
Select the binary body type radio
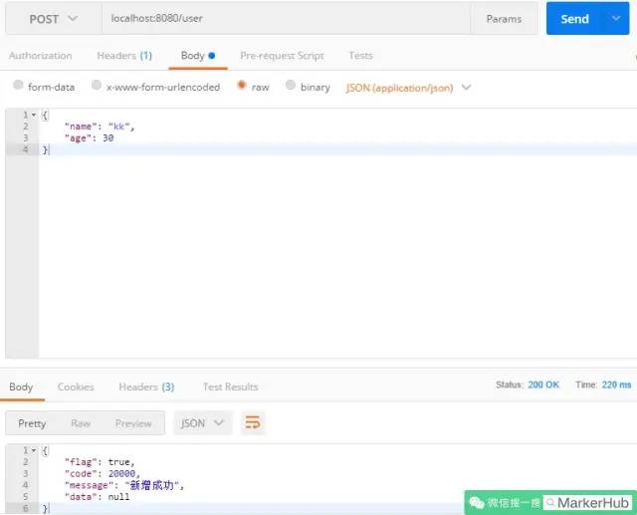coord(290,85)
